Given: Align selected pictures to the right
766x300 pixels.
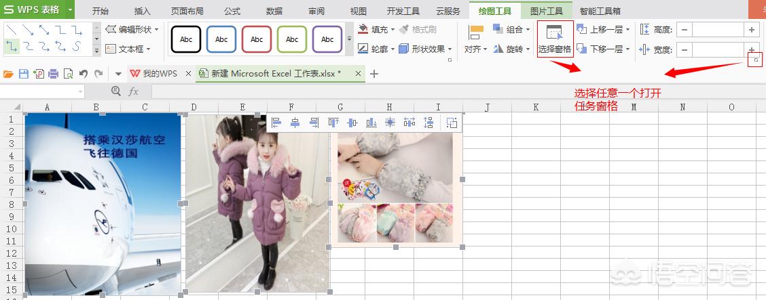Looking at the screenshot, I should pyautogui.click(x=314, y=123).
